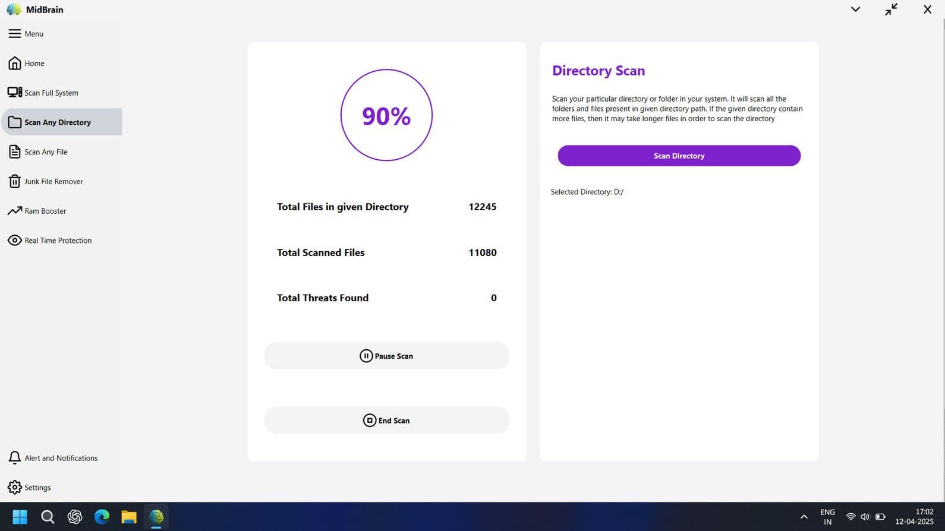Exit fullscreen with the shrink arrows icon
The width and height of the screenshot is (945, 531).
pos(891,10)
